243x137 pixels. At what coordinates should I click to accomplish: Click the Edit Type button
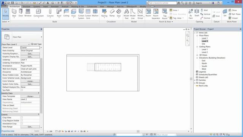pos(36,44)
